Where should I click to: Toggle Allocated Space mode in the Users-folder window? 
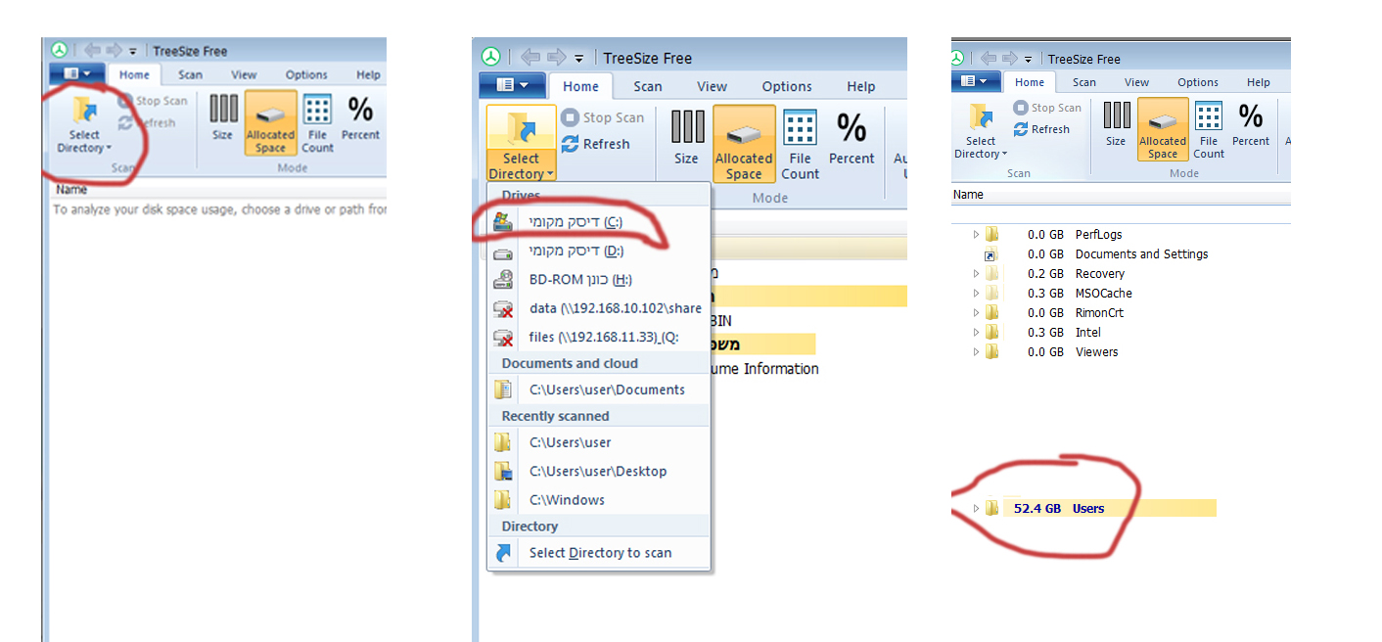click(1163, 129)
